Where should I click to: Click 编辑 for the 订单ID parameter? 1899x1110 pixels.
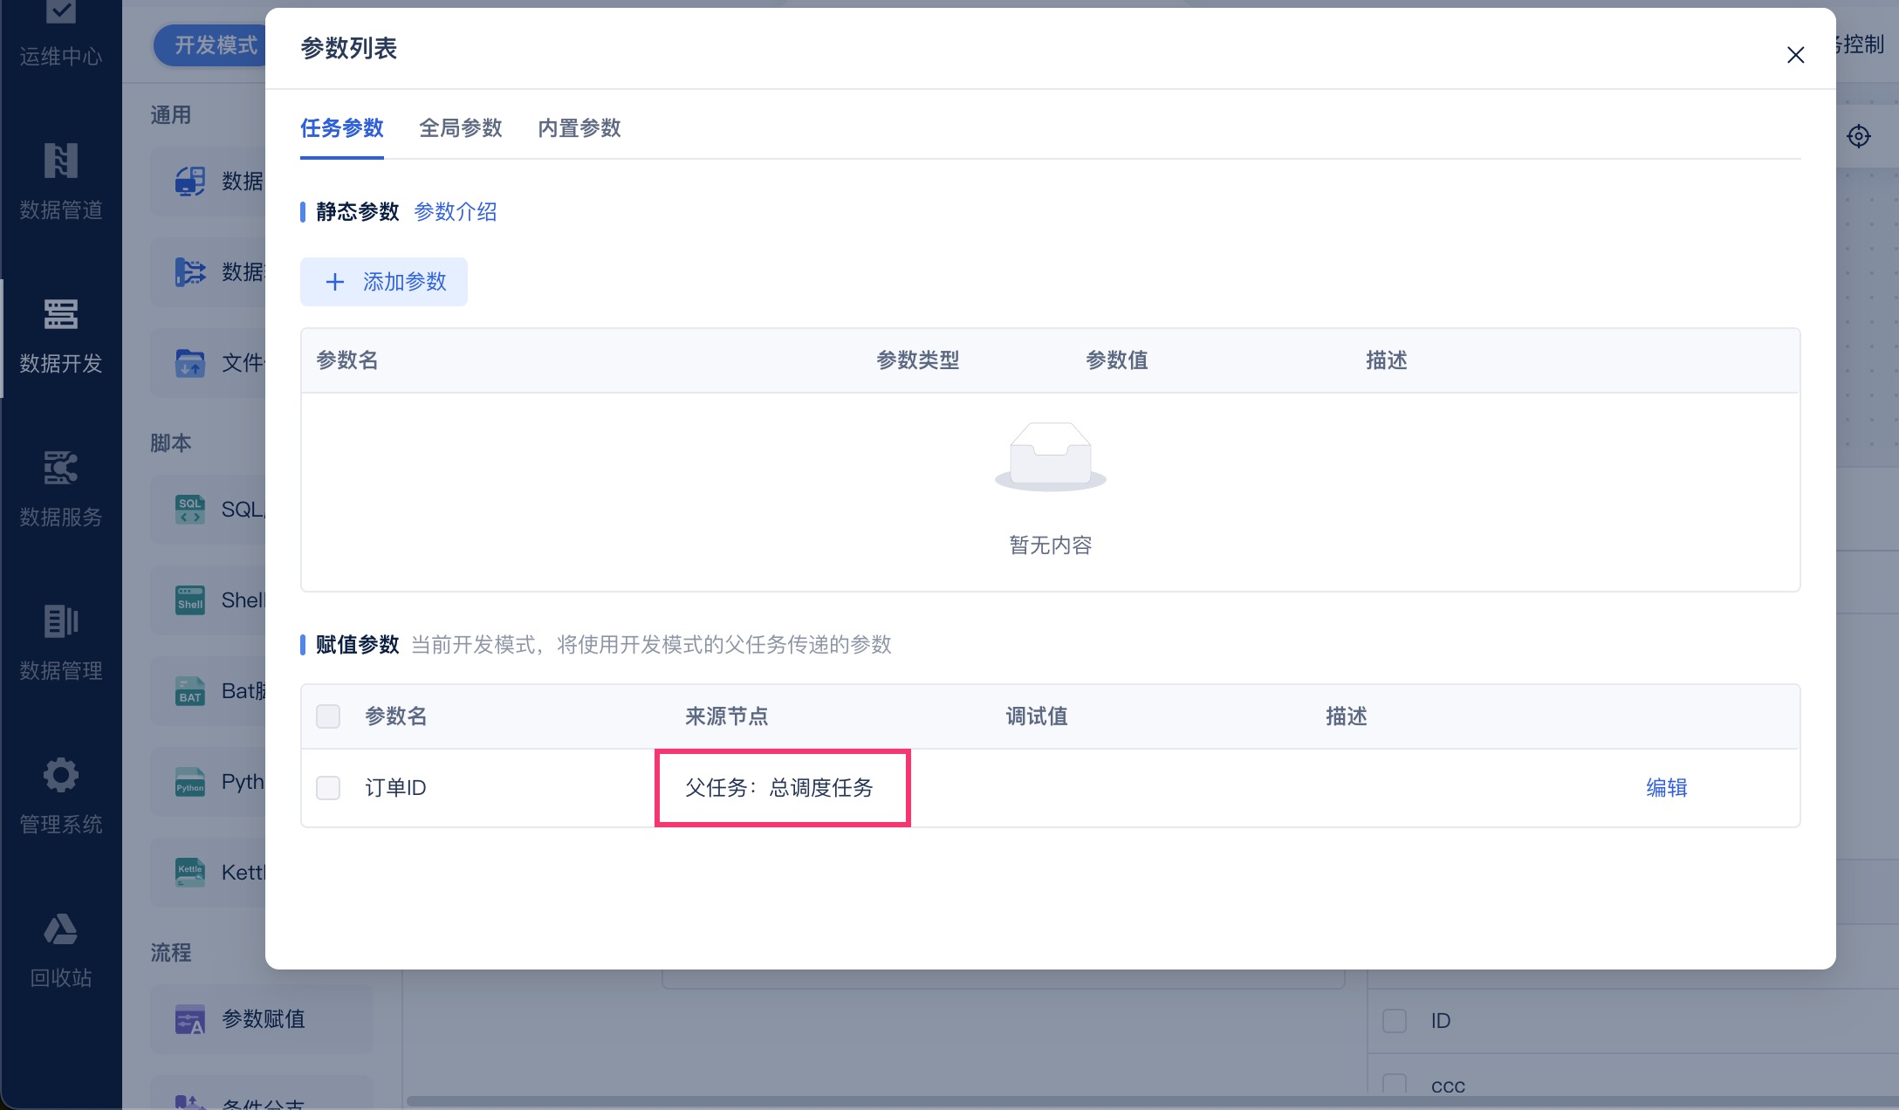tap(1667, 788)
